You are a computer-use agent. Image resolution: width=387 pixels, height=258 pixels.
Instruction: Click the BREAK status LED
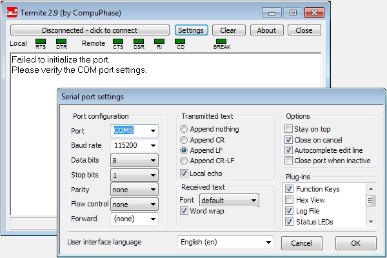pos(221,41)
